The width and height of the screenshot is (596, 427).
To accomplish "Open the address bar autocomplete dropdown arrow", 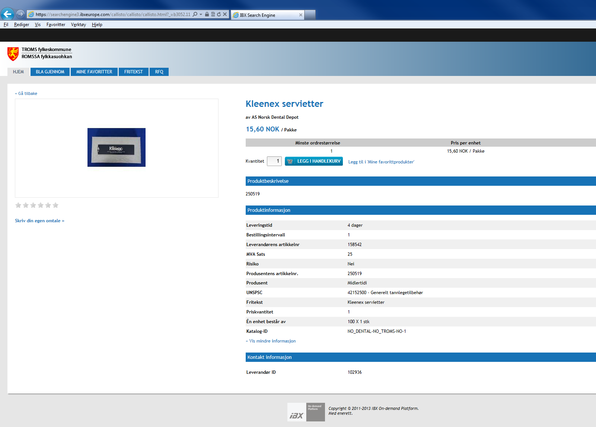I will point(201,15).
